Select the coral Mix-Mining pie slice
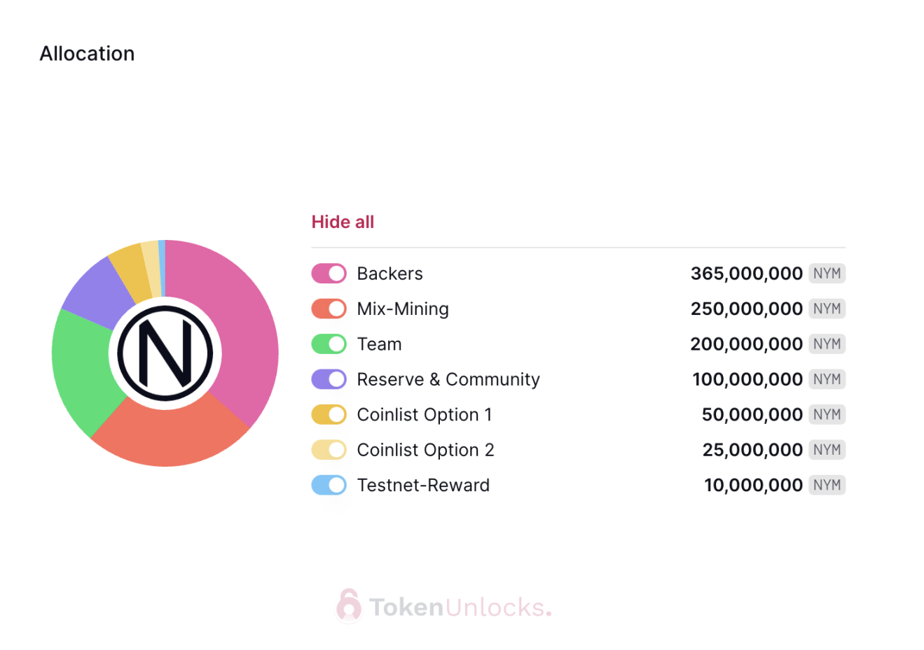 tap(172, 434)
